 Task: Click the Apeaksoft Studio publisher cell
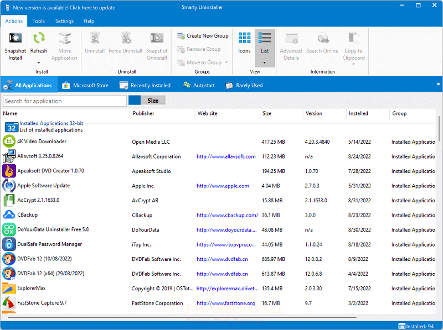[x=151, y=171]
